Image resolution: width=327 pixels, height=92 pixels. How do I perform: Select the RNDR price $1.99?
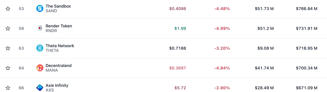coord(180,28)
